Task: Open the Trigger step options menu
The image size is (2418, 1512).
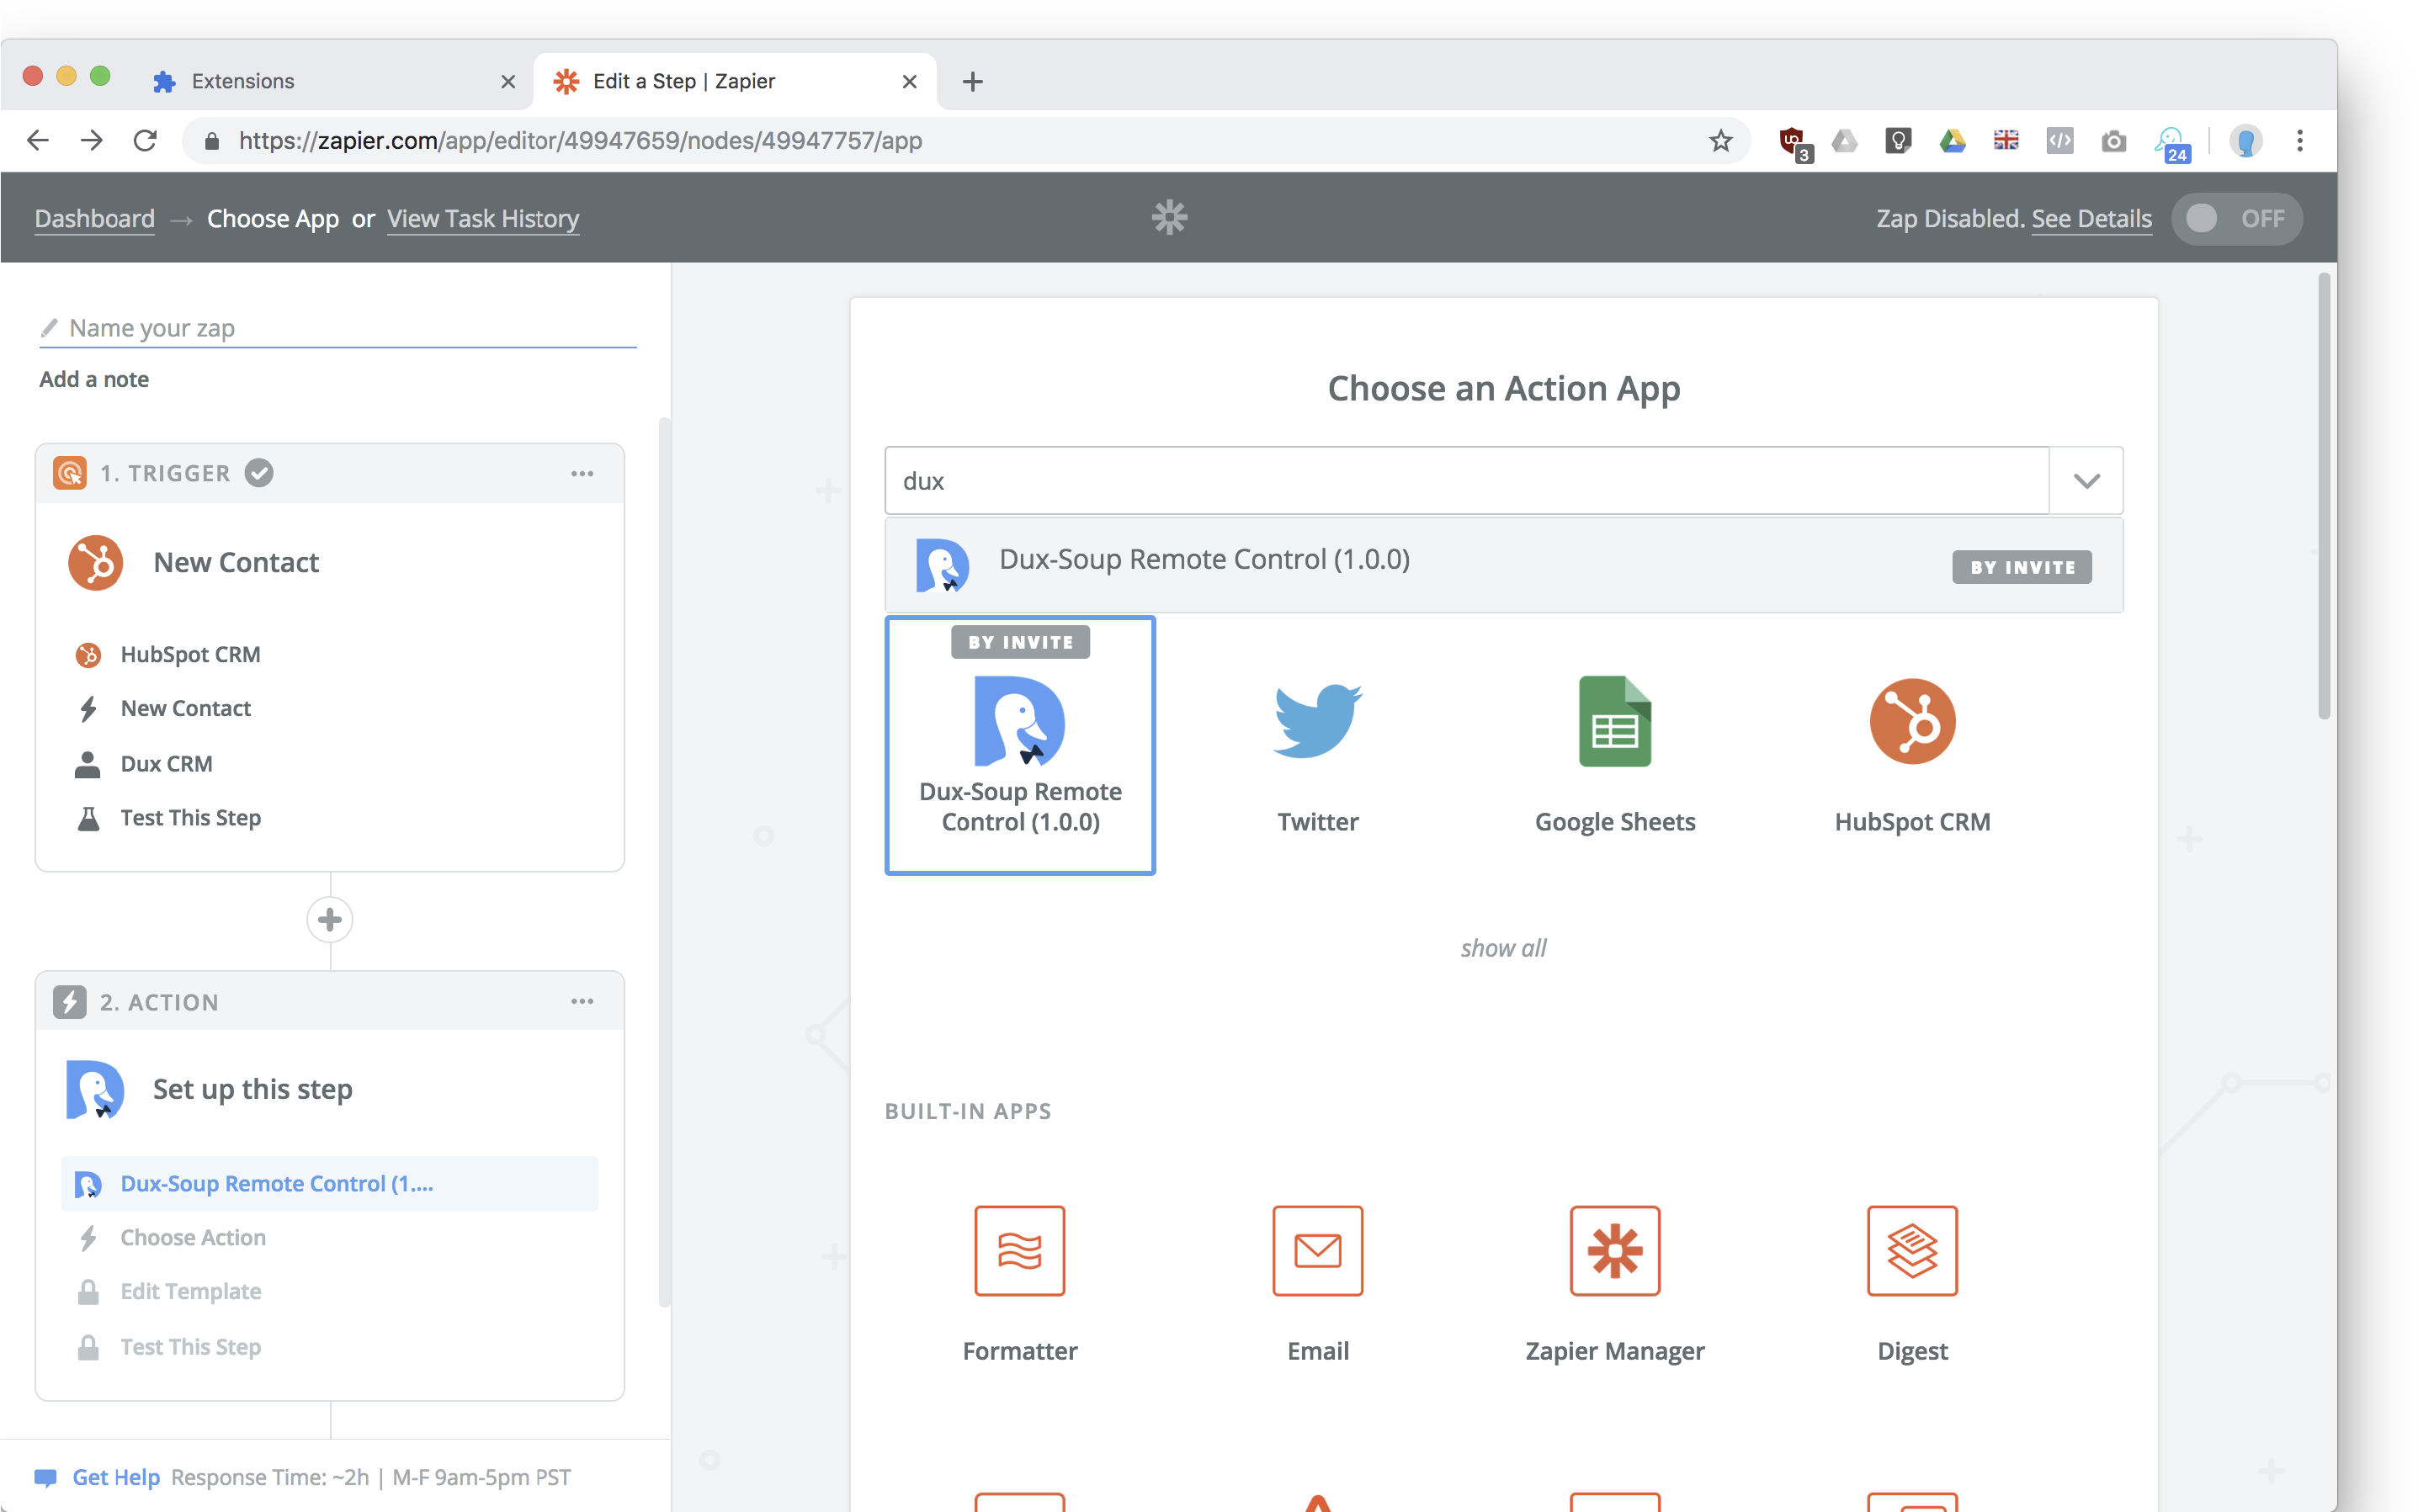Action: [582, 473]
